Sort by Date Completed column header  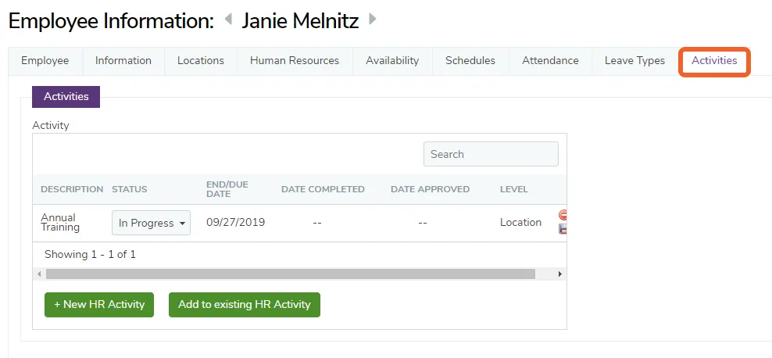coord(323,190)
